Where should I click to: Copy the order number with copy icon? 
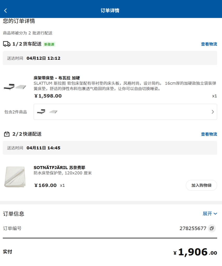(x=212, y=228)
